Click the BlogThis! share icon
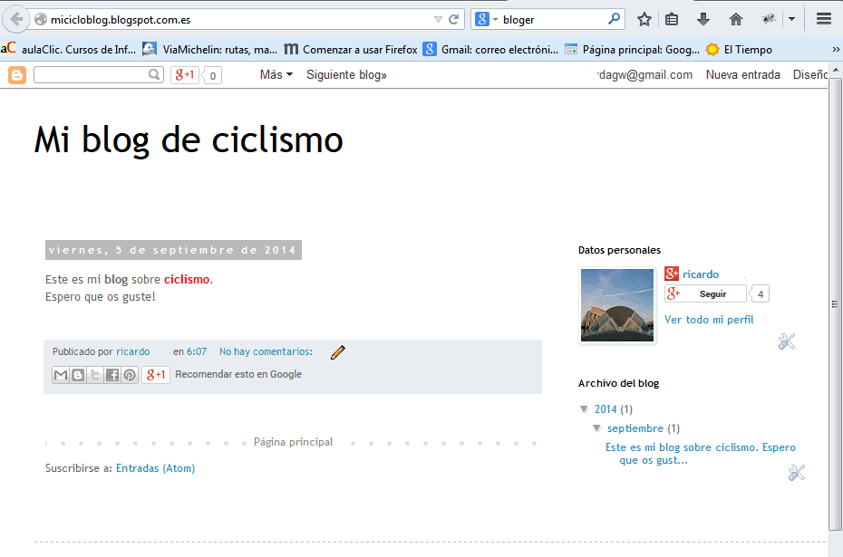 78,375
